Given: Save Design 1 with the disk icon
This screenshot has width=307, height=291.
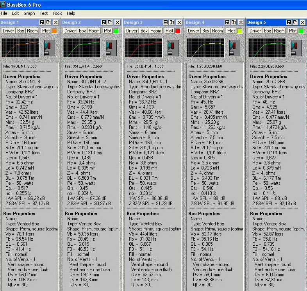Looking at the screenshot, I should coord(42,22).
